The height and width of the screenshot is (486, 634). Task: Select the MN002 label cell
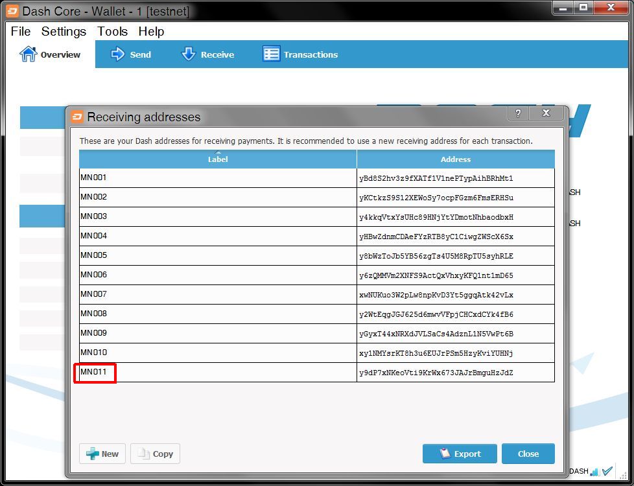point(218,197)
